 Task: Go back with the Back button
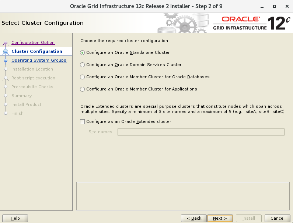pyautogui.click(x=194, y=218)
